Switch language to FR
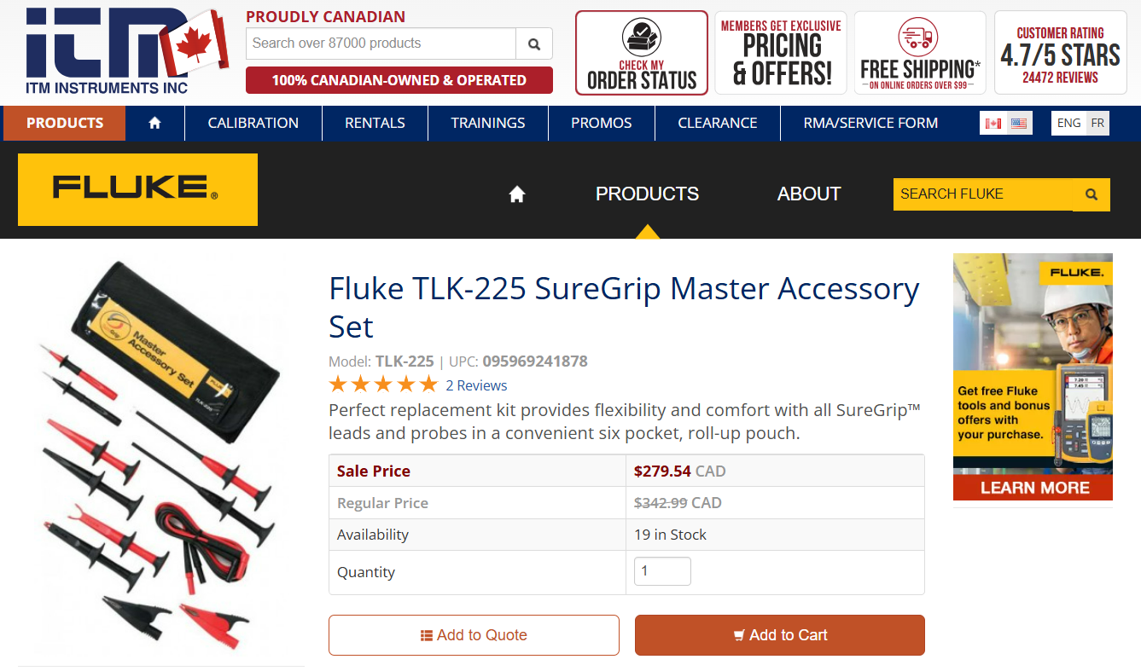This screenshot has width=1141, height=671. click(1097, 122)
